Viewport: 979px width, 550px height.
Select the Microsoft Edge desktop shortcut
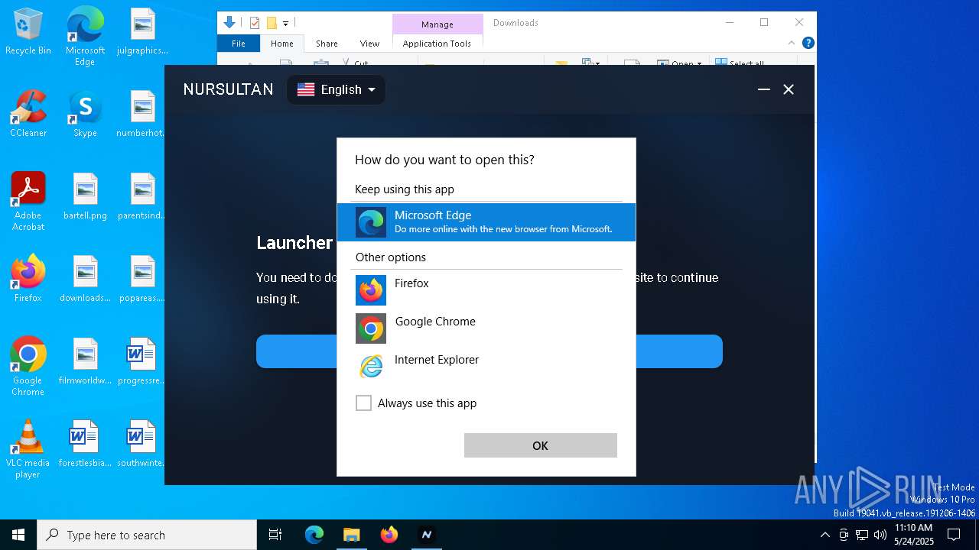click(85, 37)
